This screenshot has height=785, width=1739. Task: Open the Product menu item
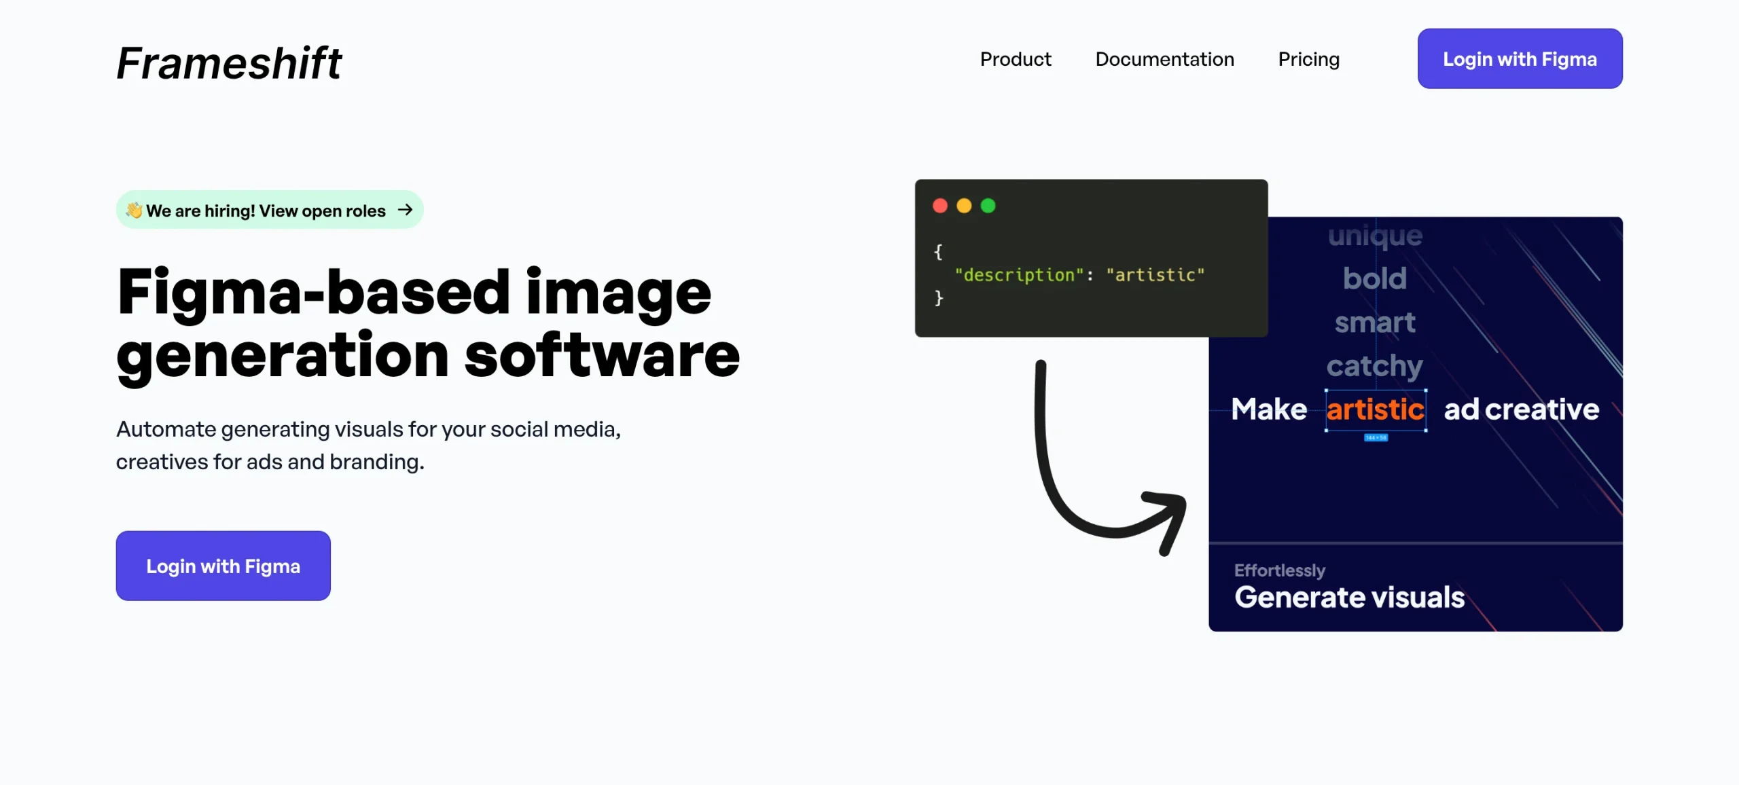coord(1016,59)
